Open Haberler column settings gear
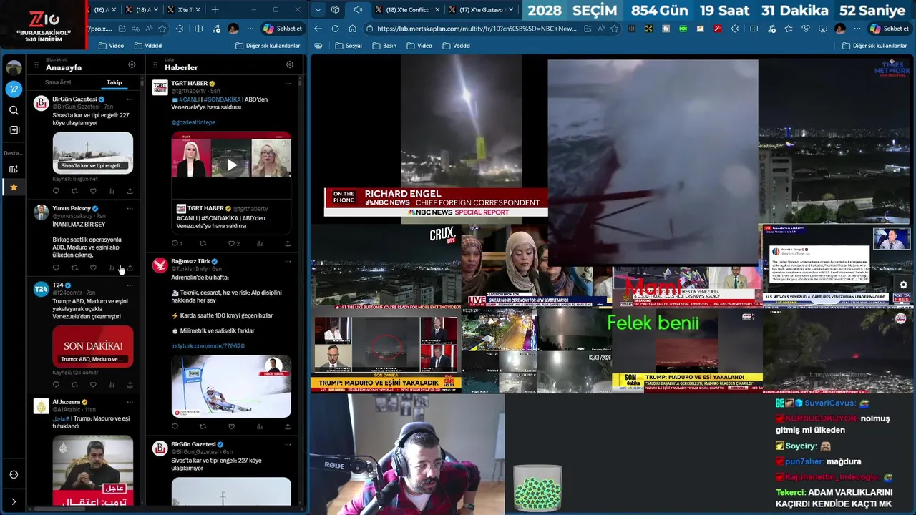The height and width of the screenshot is (515, 916). pos(290,64)
